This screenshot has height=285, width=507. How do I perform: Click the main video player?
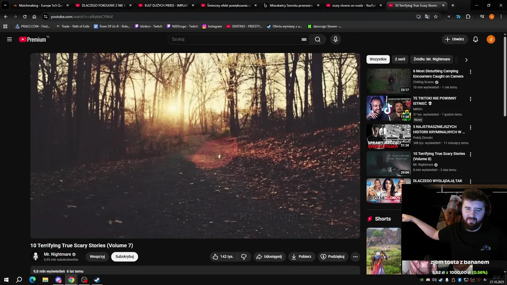coord(195,146)
